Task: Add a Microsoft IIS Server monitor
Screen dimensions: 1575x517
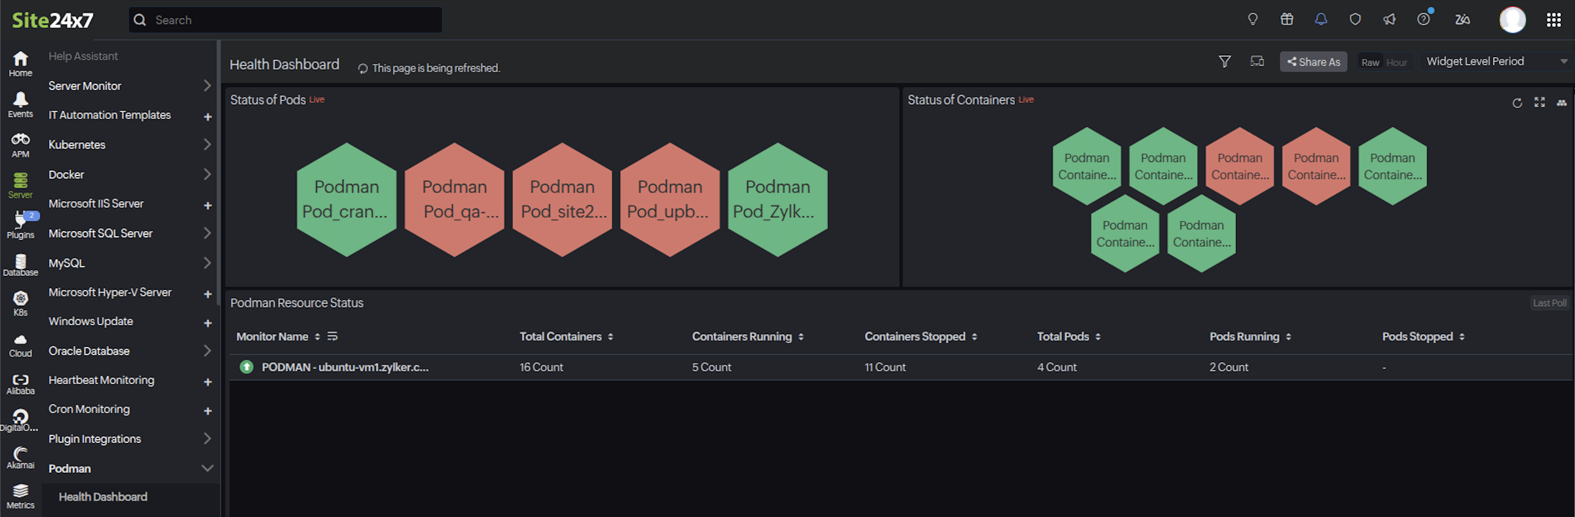Action: tap(207, 205)
